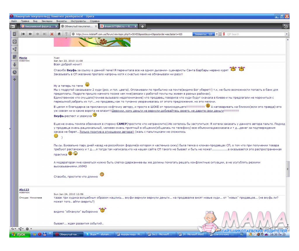Expand the address bar history dropdown
The image size is (299, 251).
click(217, 34)
